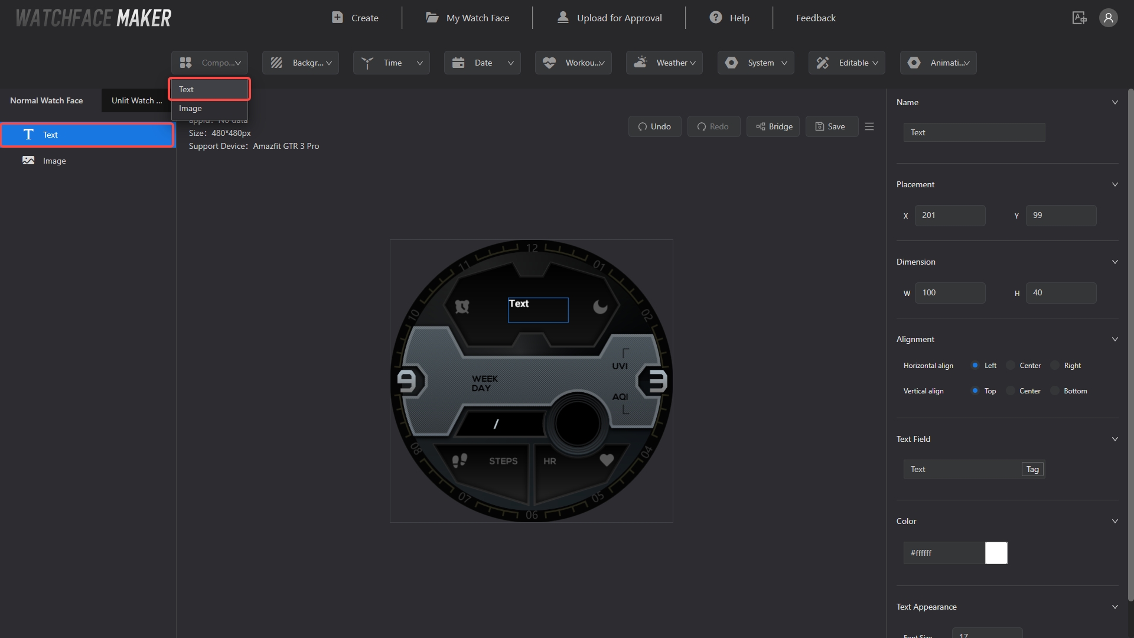Click the T icon of Text layer
Image resolution: width=1134 pixels, height=638 pixels.
(x=28, y=135)
